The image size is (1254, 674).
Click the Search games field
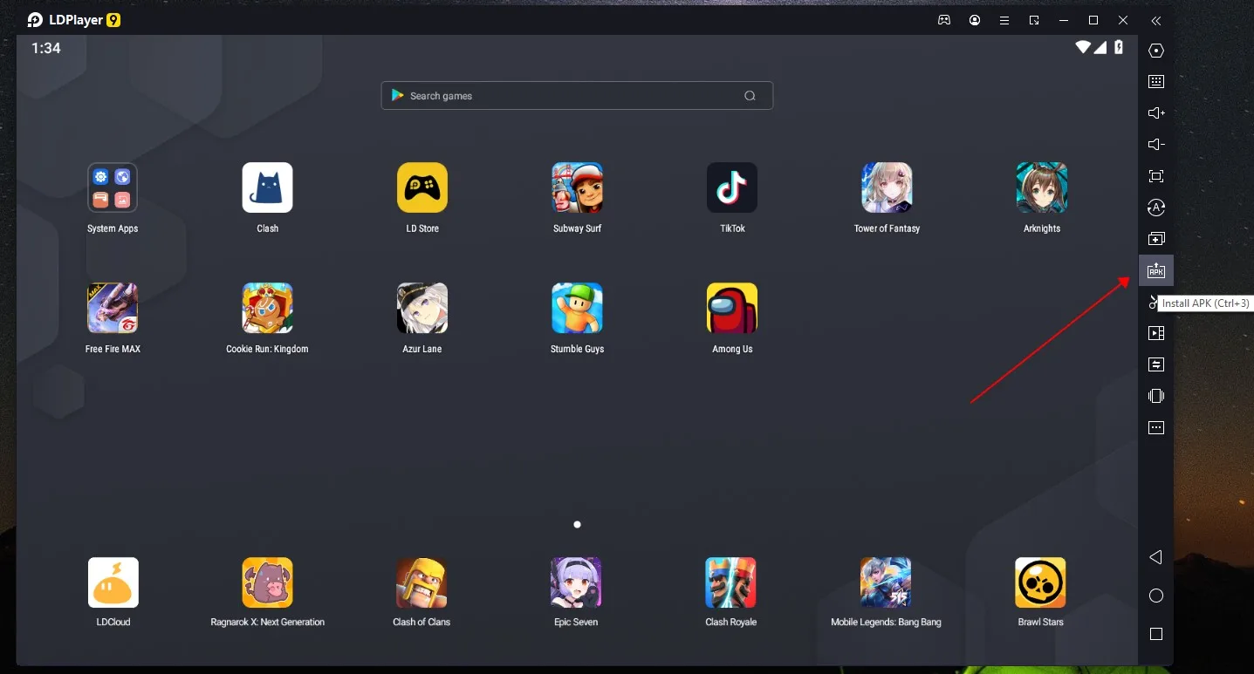click(x=577, y=96)
